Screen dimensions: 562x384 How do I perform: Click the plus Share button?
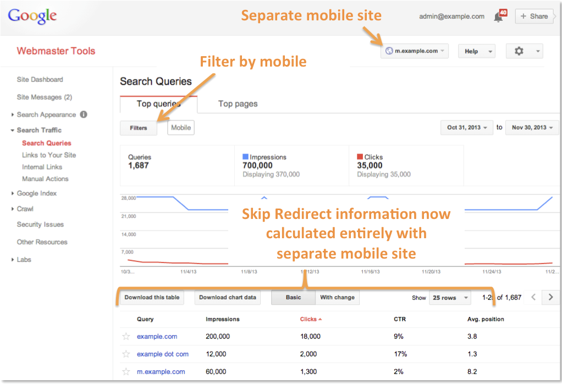534,17
